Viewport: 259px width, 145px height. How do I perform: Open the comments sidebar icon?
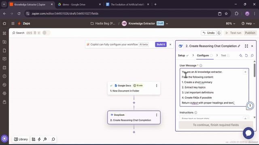tap(4, 59)
